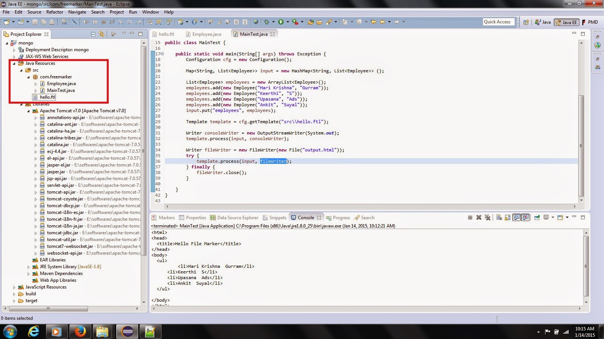This screenshot has width=604, height=339.
Task: Collapse the Apache Tomcat v7.0 library node
Action: click(28, 111)
